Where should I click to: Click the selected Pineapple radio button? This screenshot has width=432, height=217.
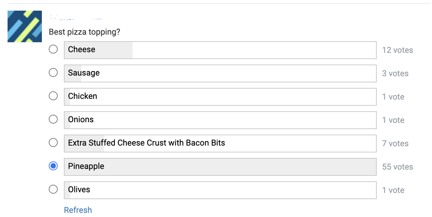53,166
